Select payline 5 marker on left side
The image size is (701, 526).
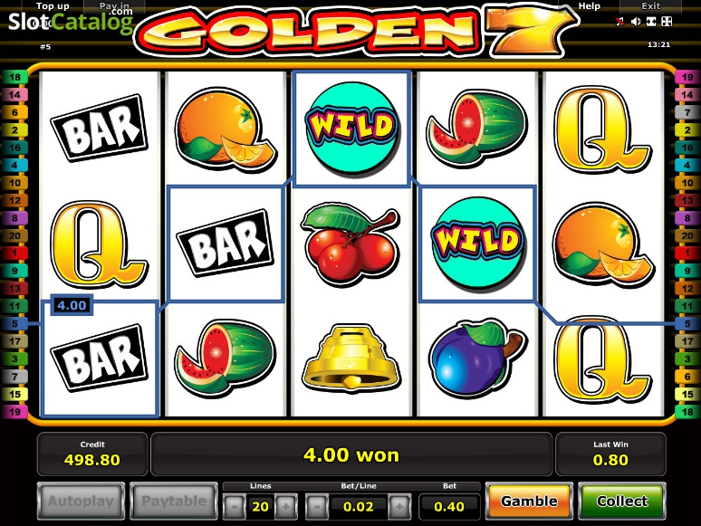click(14, 323)
